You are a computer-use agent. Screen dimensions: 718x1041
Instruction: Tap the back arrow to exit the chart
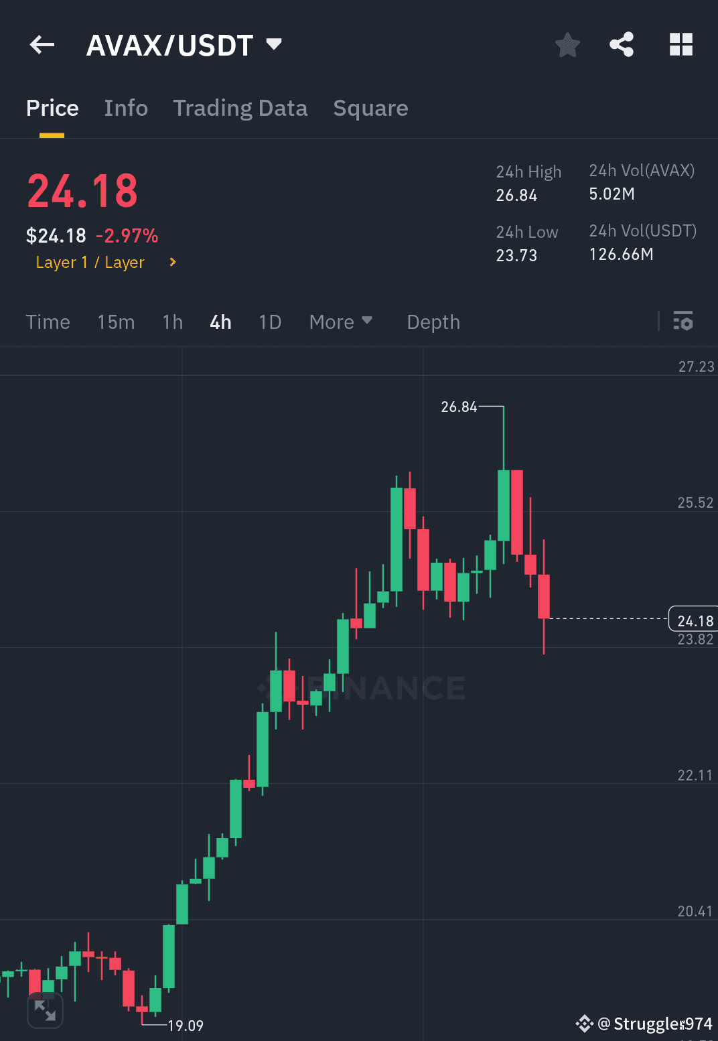pyautogui.click(x=42, y=44)
